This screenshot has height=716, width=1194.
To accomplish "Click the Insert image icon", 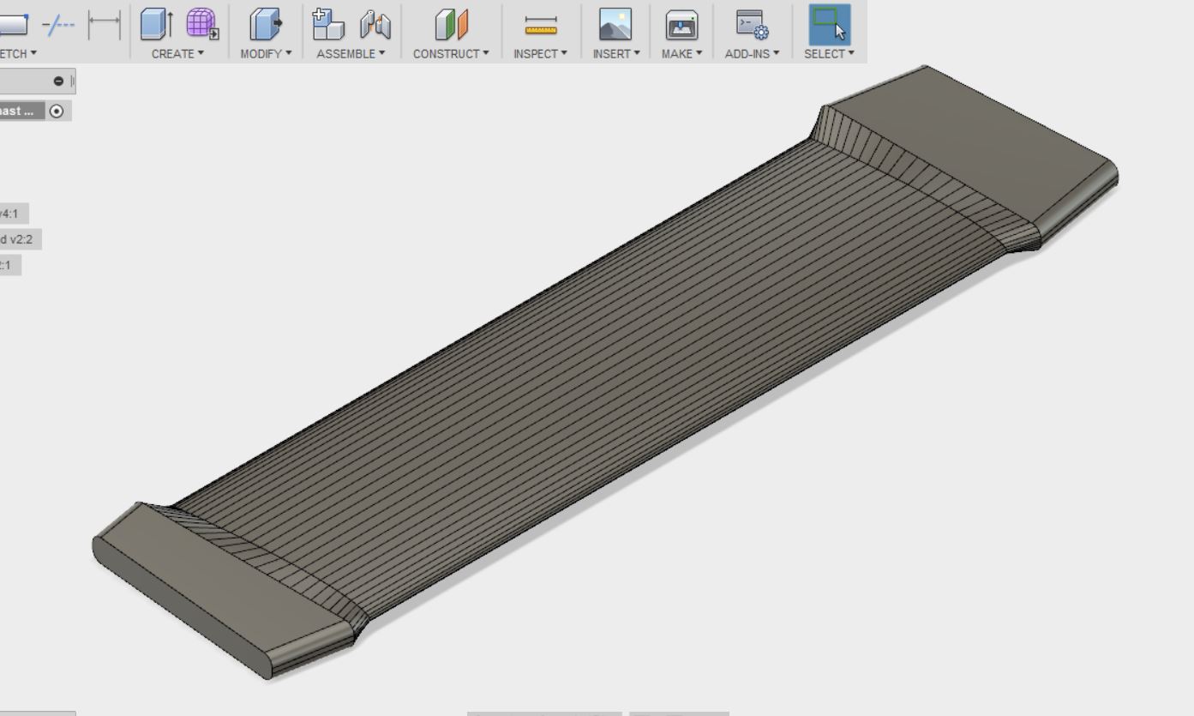I will [615, 25].
